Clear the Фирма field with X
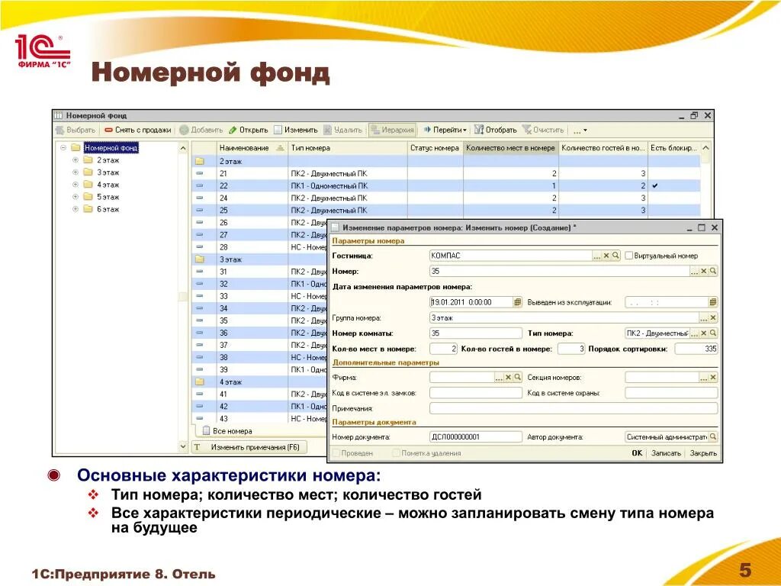The width and height of the screenshot is (781, 586). click(509, 378)
